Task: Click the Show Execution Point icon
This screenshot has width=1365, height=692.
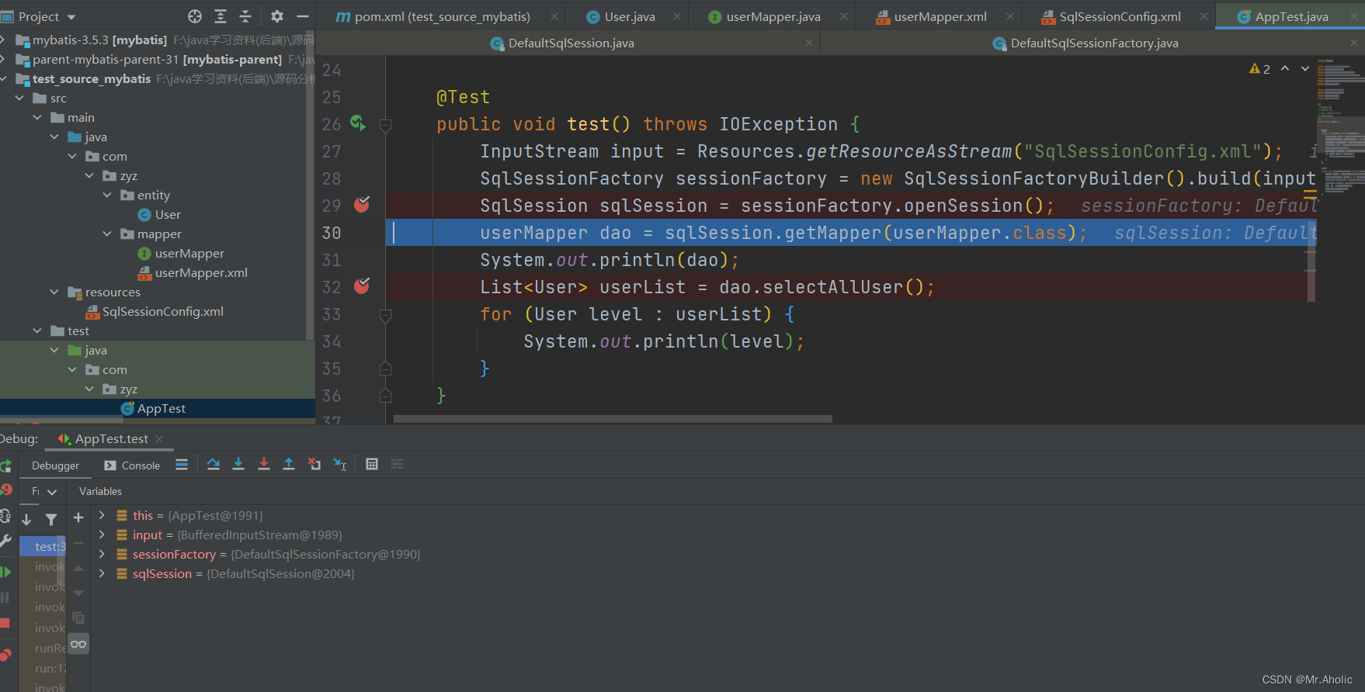Action: (x=182, y=464)
